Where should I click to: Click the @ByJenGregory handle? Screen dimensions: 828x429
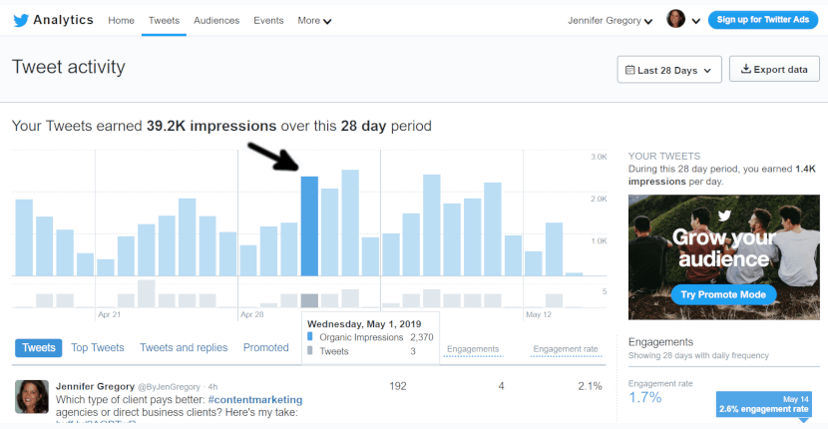click(x=169, y=387)
